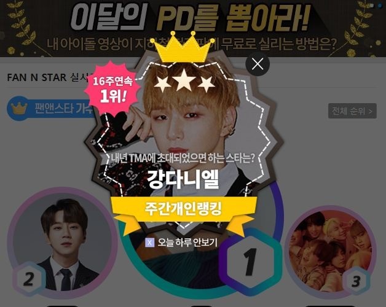Image resolution: width=386 pixels, height=307 pixels.
Task: Open the second place artist thumbnail
Action: [x=62, y=243]
